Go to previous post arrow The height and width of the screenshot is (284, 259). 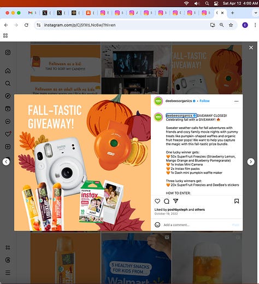point(6,162)
